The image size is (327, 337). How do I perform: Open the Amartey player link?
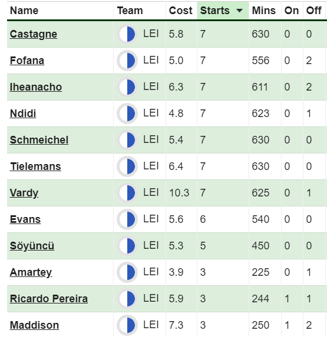click(x=31, y=272)
